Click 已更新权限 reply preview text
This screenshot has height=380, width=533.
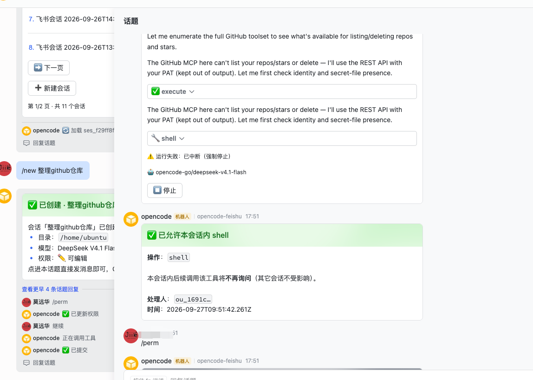(x=84, y=314)
